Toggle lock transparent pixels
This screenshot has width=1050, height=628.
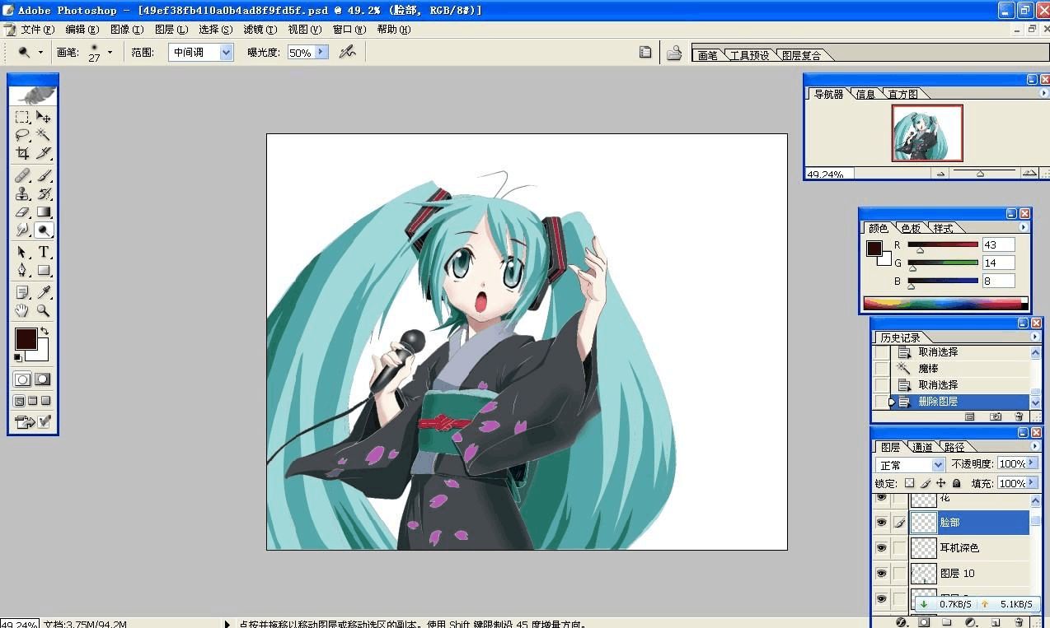click(909, 483)
